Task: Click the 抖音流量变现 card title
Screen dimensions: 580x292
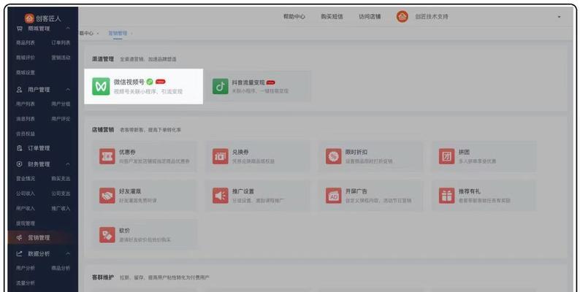Action: [248, 82]
